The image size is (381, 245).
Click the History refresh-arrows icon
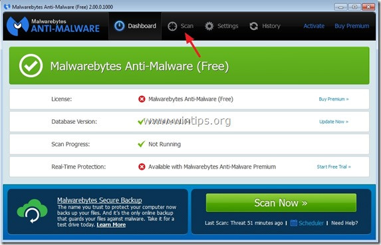pyautogui.click(x=254, y=26)
